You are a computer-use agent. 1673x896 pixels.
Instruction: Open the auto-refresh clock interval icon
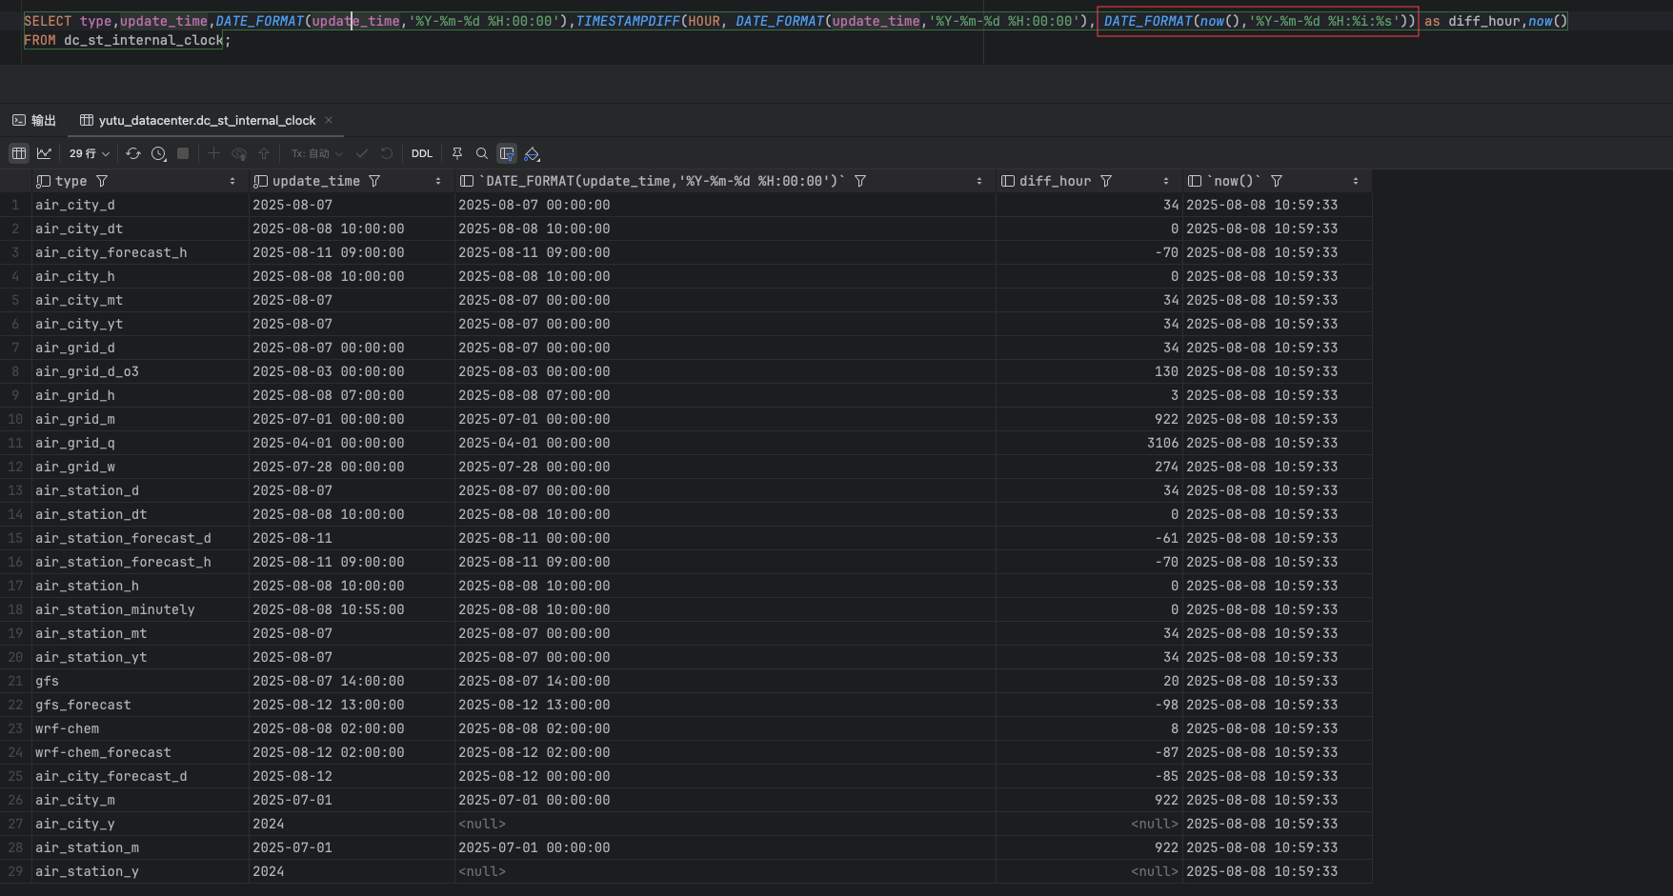159,153
